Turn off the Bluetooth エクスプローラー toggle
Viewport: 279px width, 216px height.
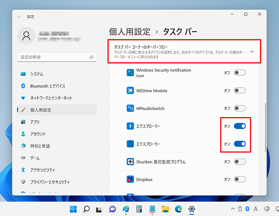pos(240,126)
